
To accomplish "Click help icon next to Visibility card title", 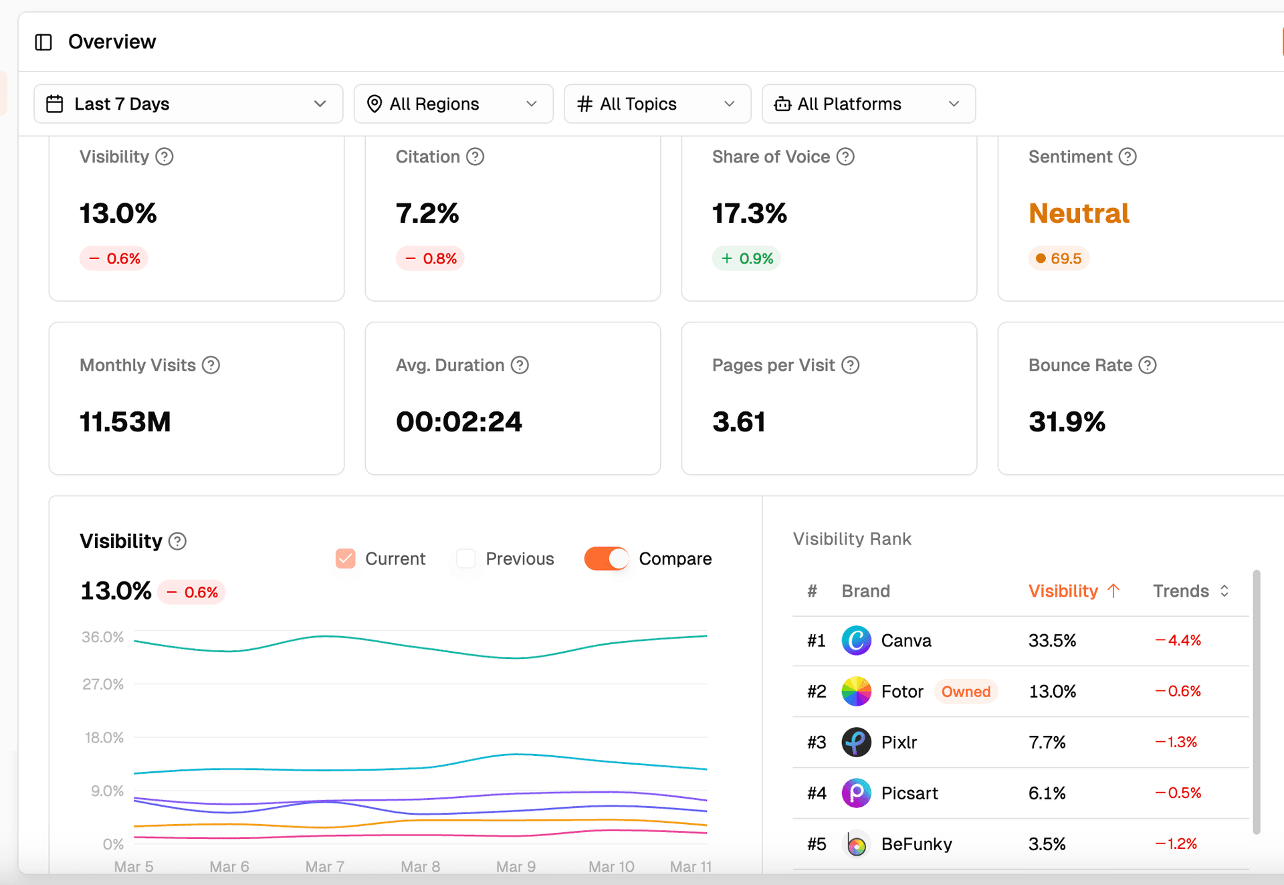I will click(165, 157).
